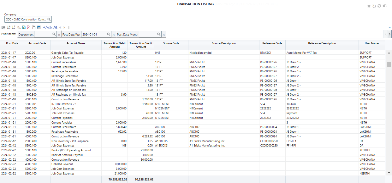
Task: Open Ask AI assistant
Action: (x=50, y=27)
